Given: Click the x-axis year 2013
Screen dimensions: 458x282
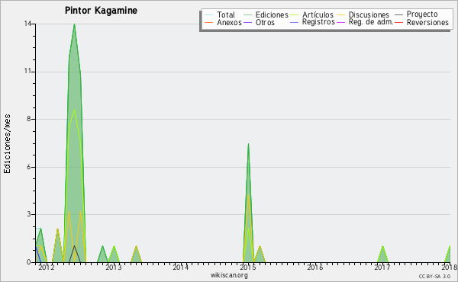Looking at the screenshot, I should (113, 268).
